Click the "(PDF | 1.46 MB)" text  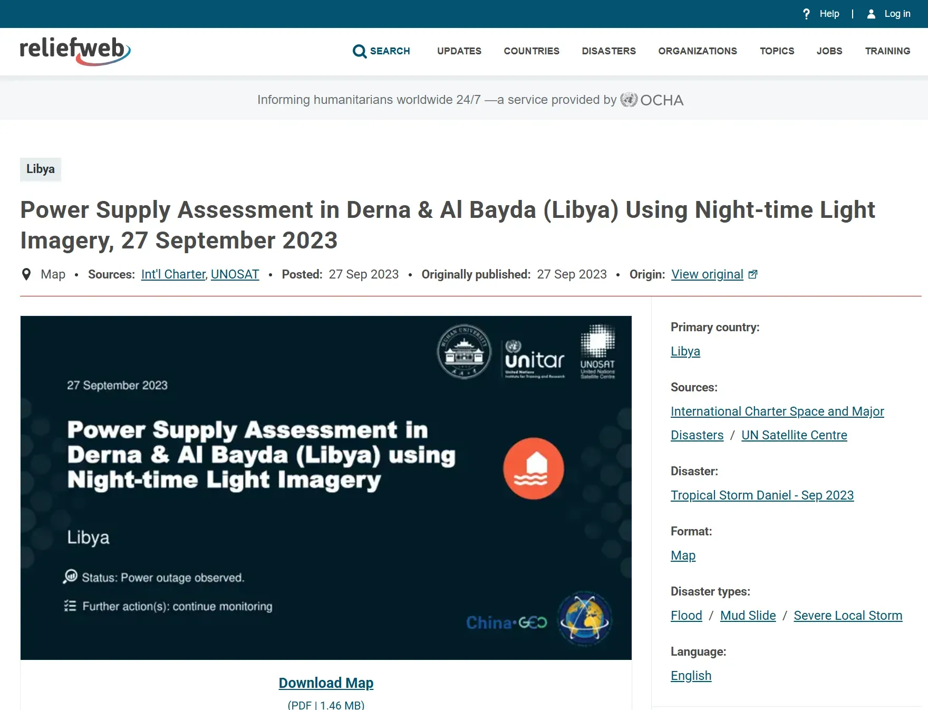pyautogui.click(x=326, y=705)
